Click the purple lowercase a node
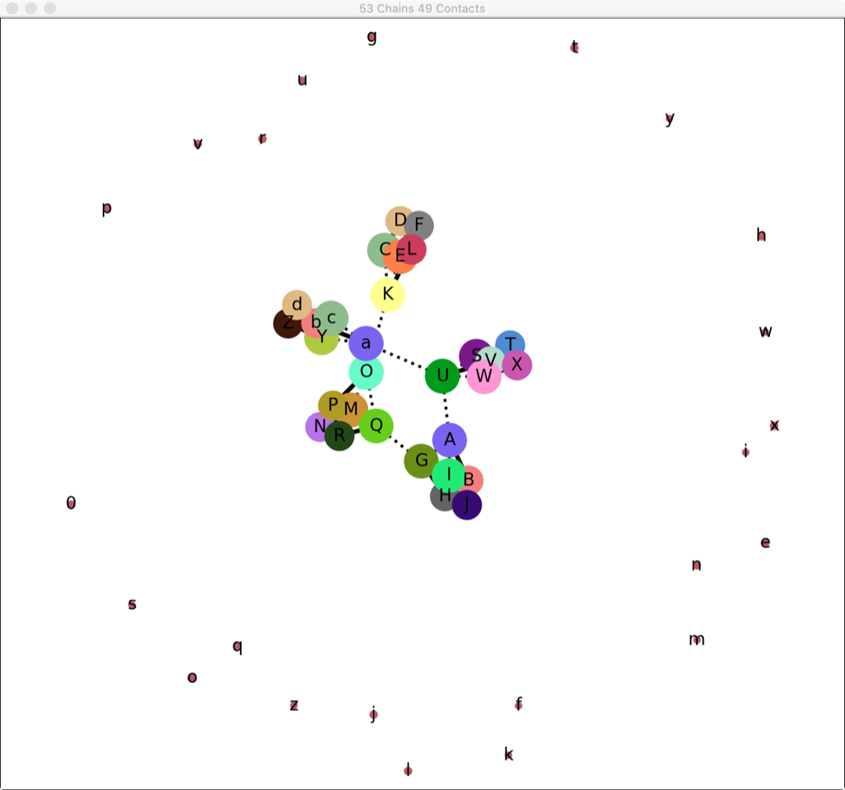Screen dimensions: 845x790 pos(367,343)
